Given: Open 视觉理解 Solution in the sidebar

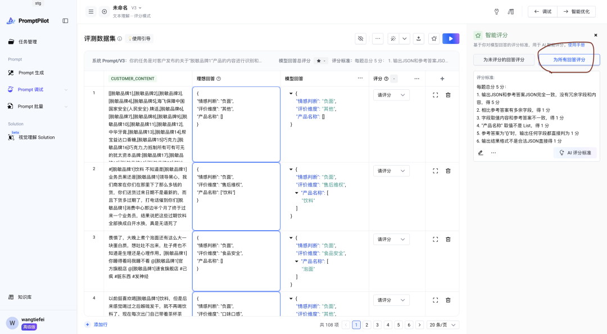Looking at the screenshot, I should (x=37, y=137).
